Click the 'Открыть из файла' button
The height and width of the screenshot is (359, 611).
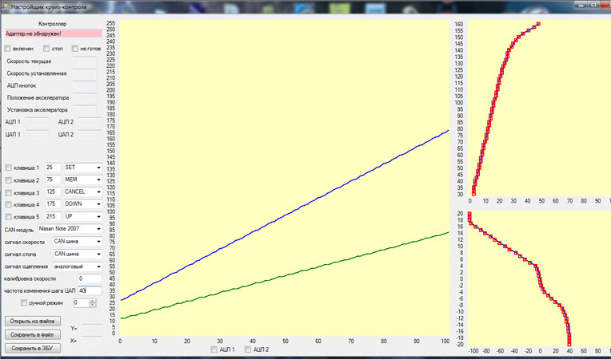pos(29,321)
